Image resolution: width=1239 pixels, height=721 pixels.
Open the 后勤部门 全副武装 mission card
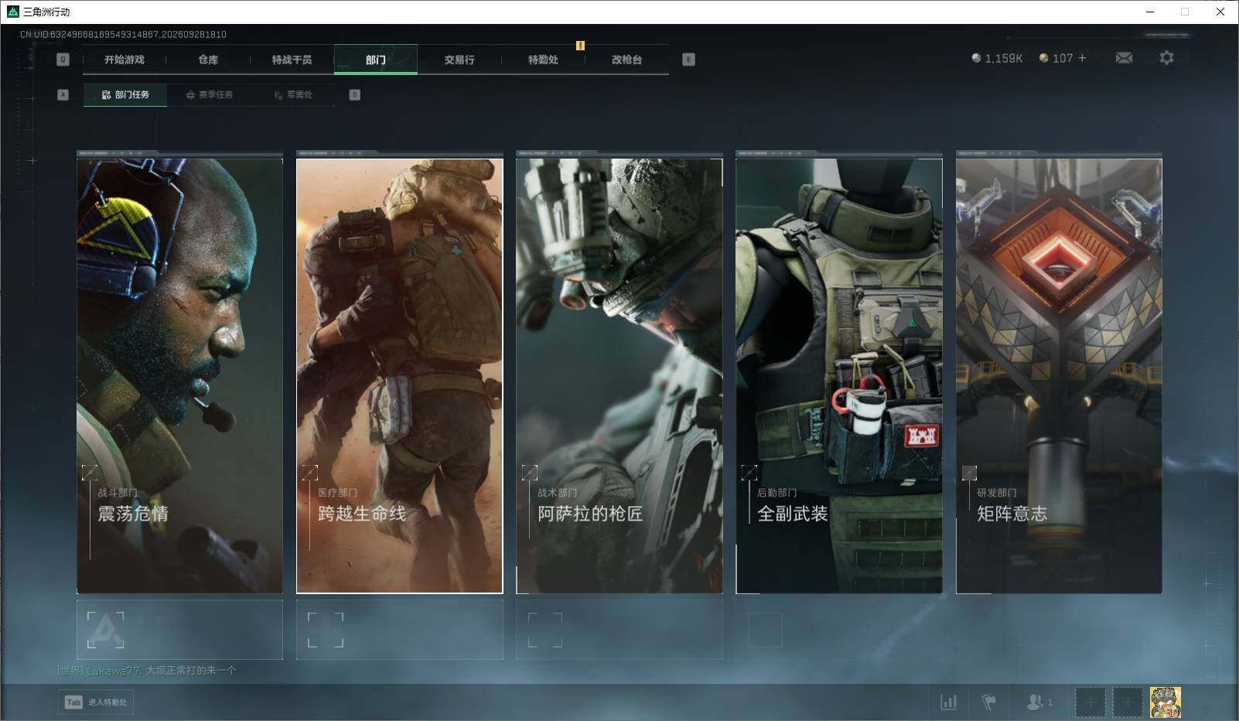click(x=839, y=376)
